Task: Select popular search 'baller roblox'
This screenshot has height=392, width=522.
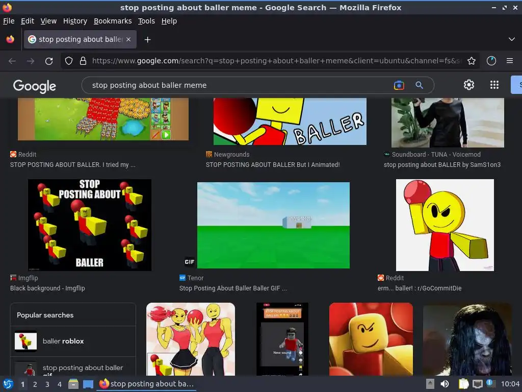Action: point(73,341)
